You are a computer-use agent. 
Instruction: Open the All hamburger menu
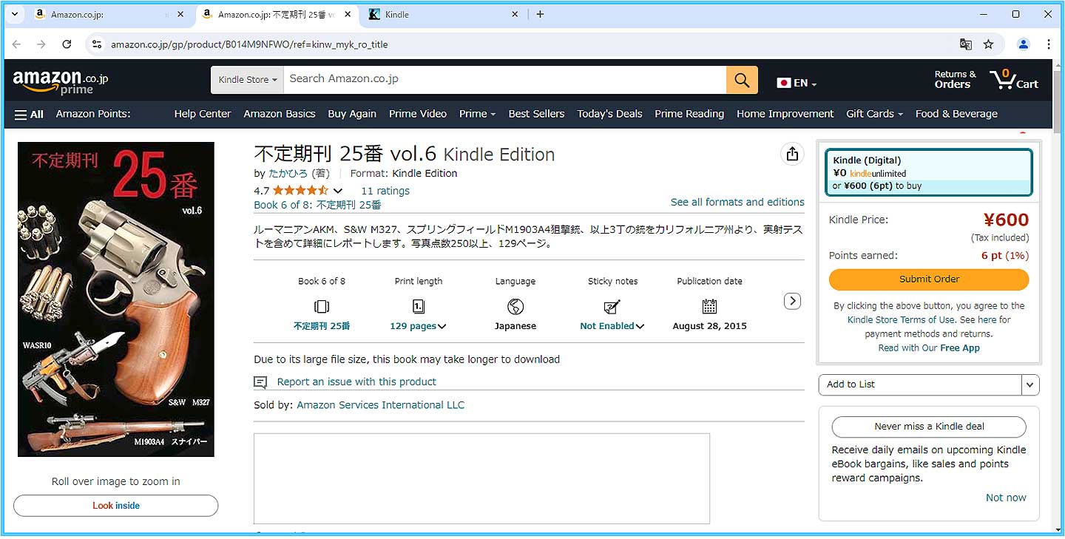click(29, 114)
